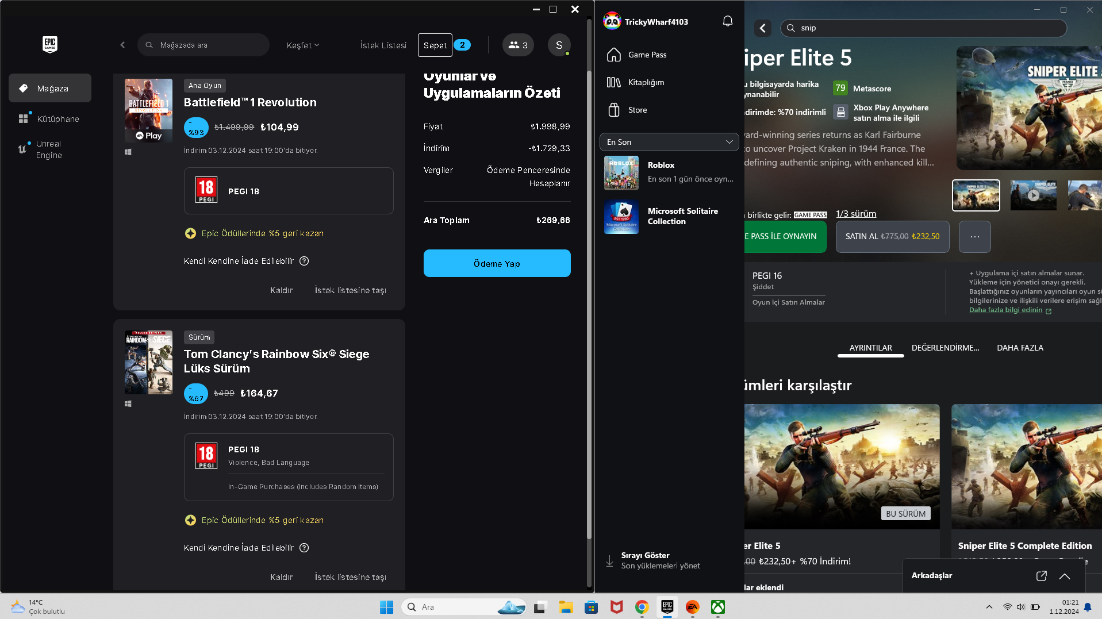
Task: Show hidden system tray icons
Action: coord(989,606)
